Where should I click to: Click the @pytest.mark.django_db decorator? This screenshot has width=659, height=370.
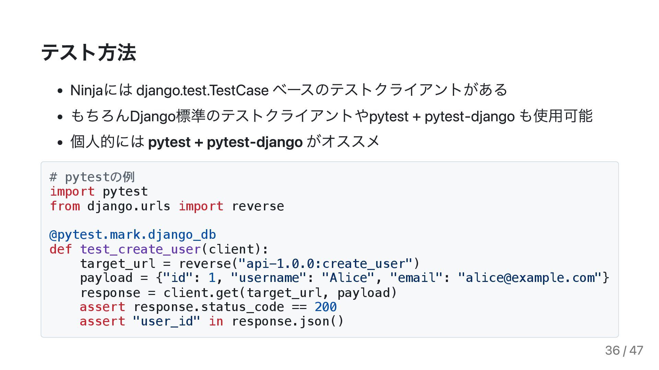click(x=132, y=235)
